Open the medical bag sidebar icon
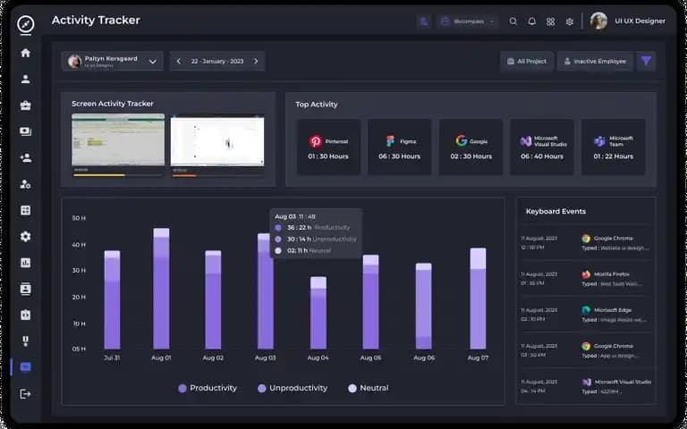This screenshot has width=687, height=429. 25,315
